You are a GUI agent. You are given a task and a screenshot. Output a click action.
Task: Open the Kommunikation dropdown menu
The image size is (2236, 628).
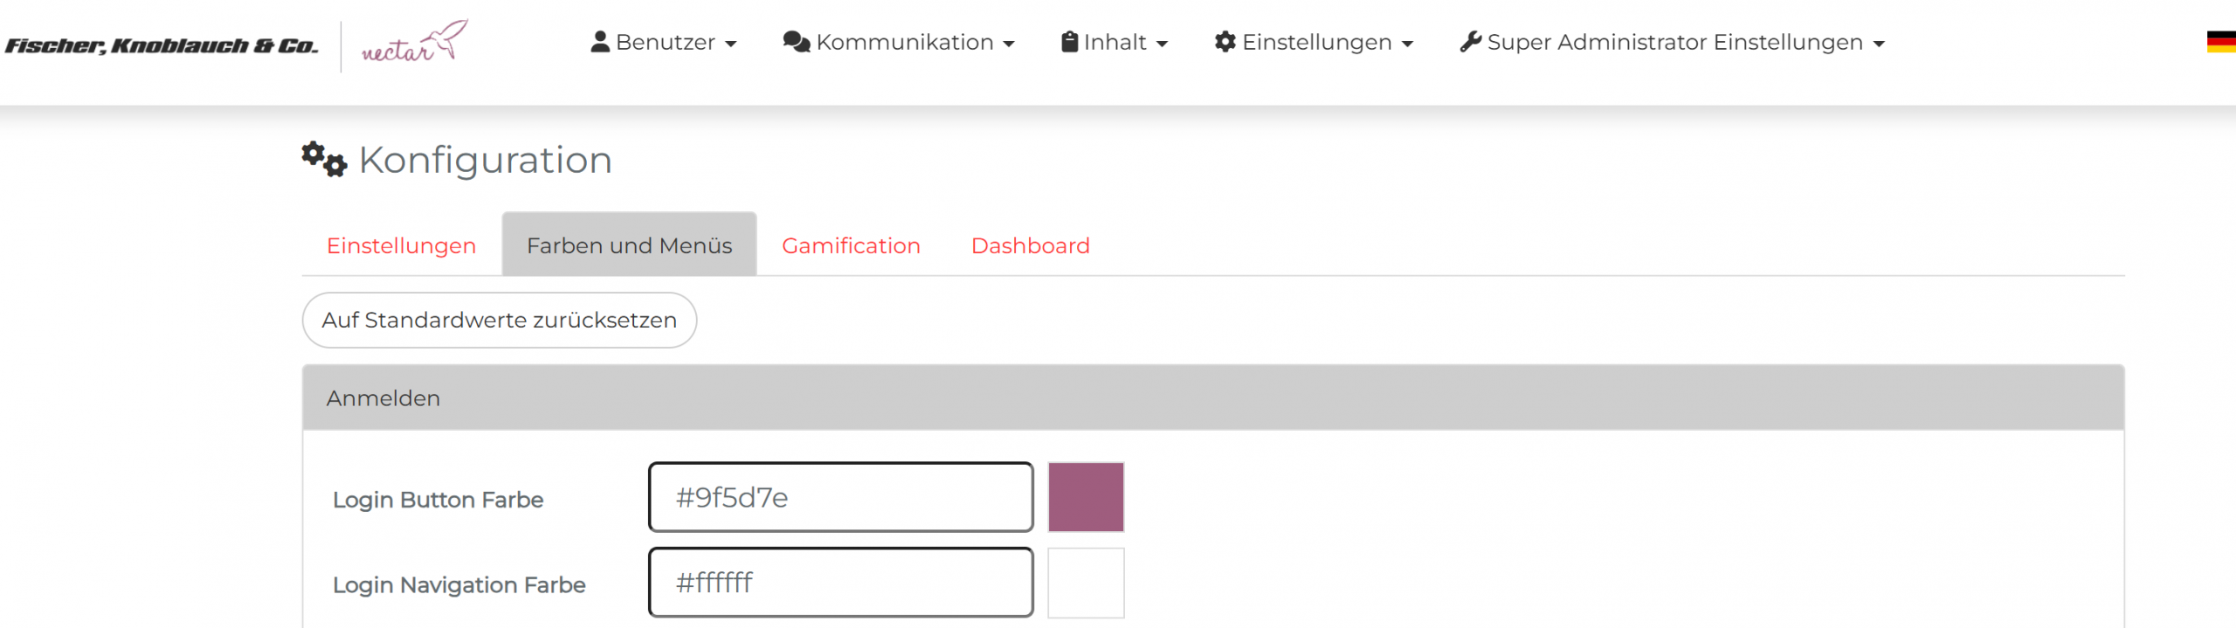(x=1009, y=44)
